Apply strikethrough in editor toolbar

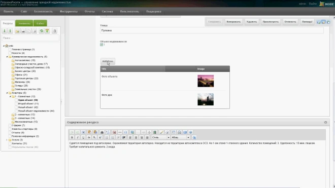89,137
